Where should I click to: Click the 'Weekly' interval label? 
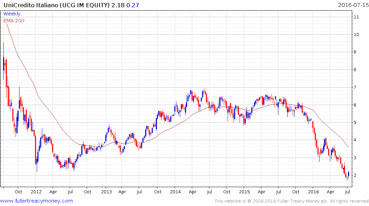click(12, 14)
